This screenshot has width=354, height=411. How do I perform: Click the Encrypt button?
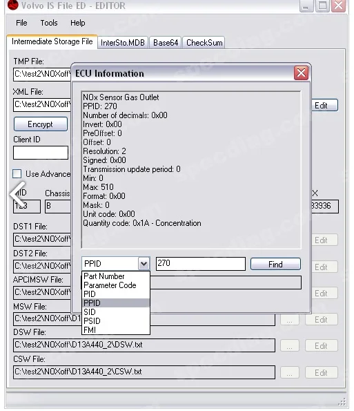(40, 124)
